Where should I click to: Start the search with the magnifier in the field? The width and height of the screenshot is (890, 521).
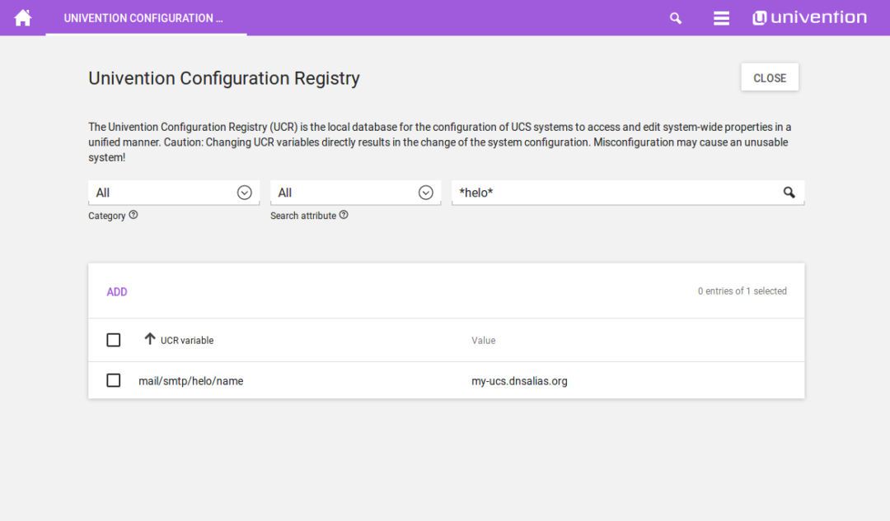point(789,192)
